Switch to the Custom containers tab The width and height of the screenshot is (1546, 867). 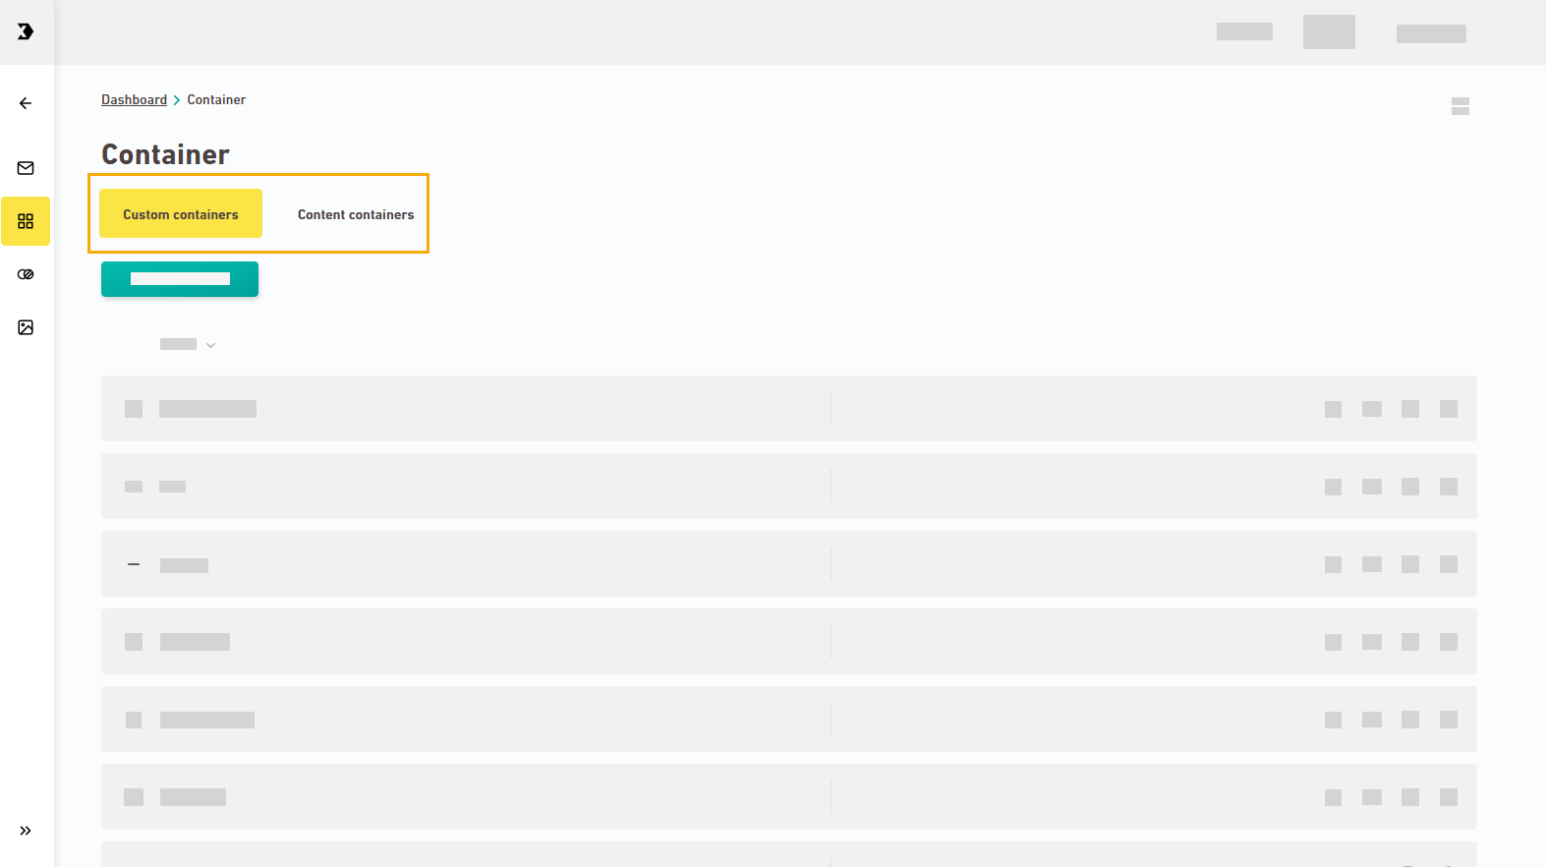[x=181, y=214]
